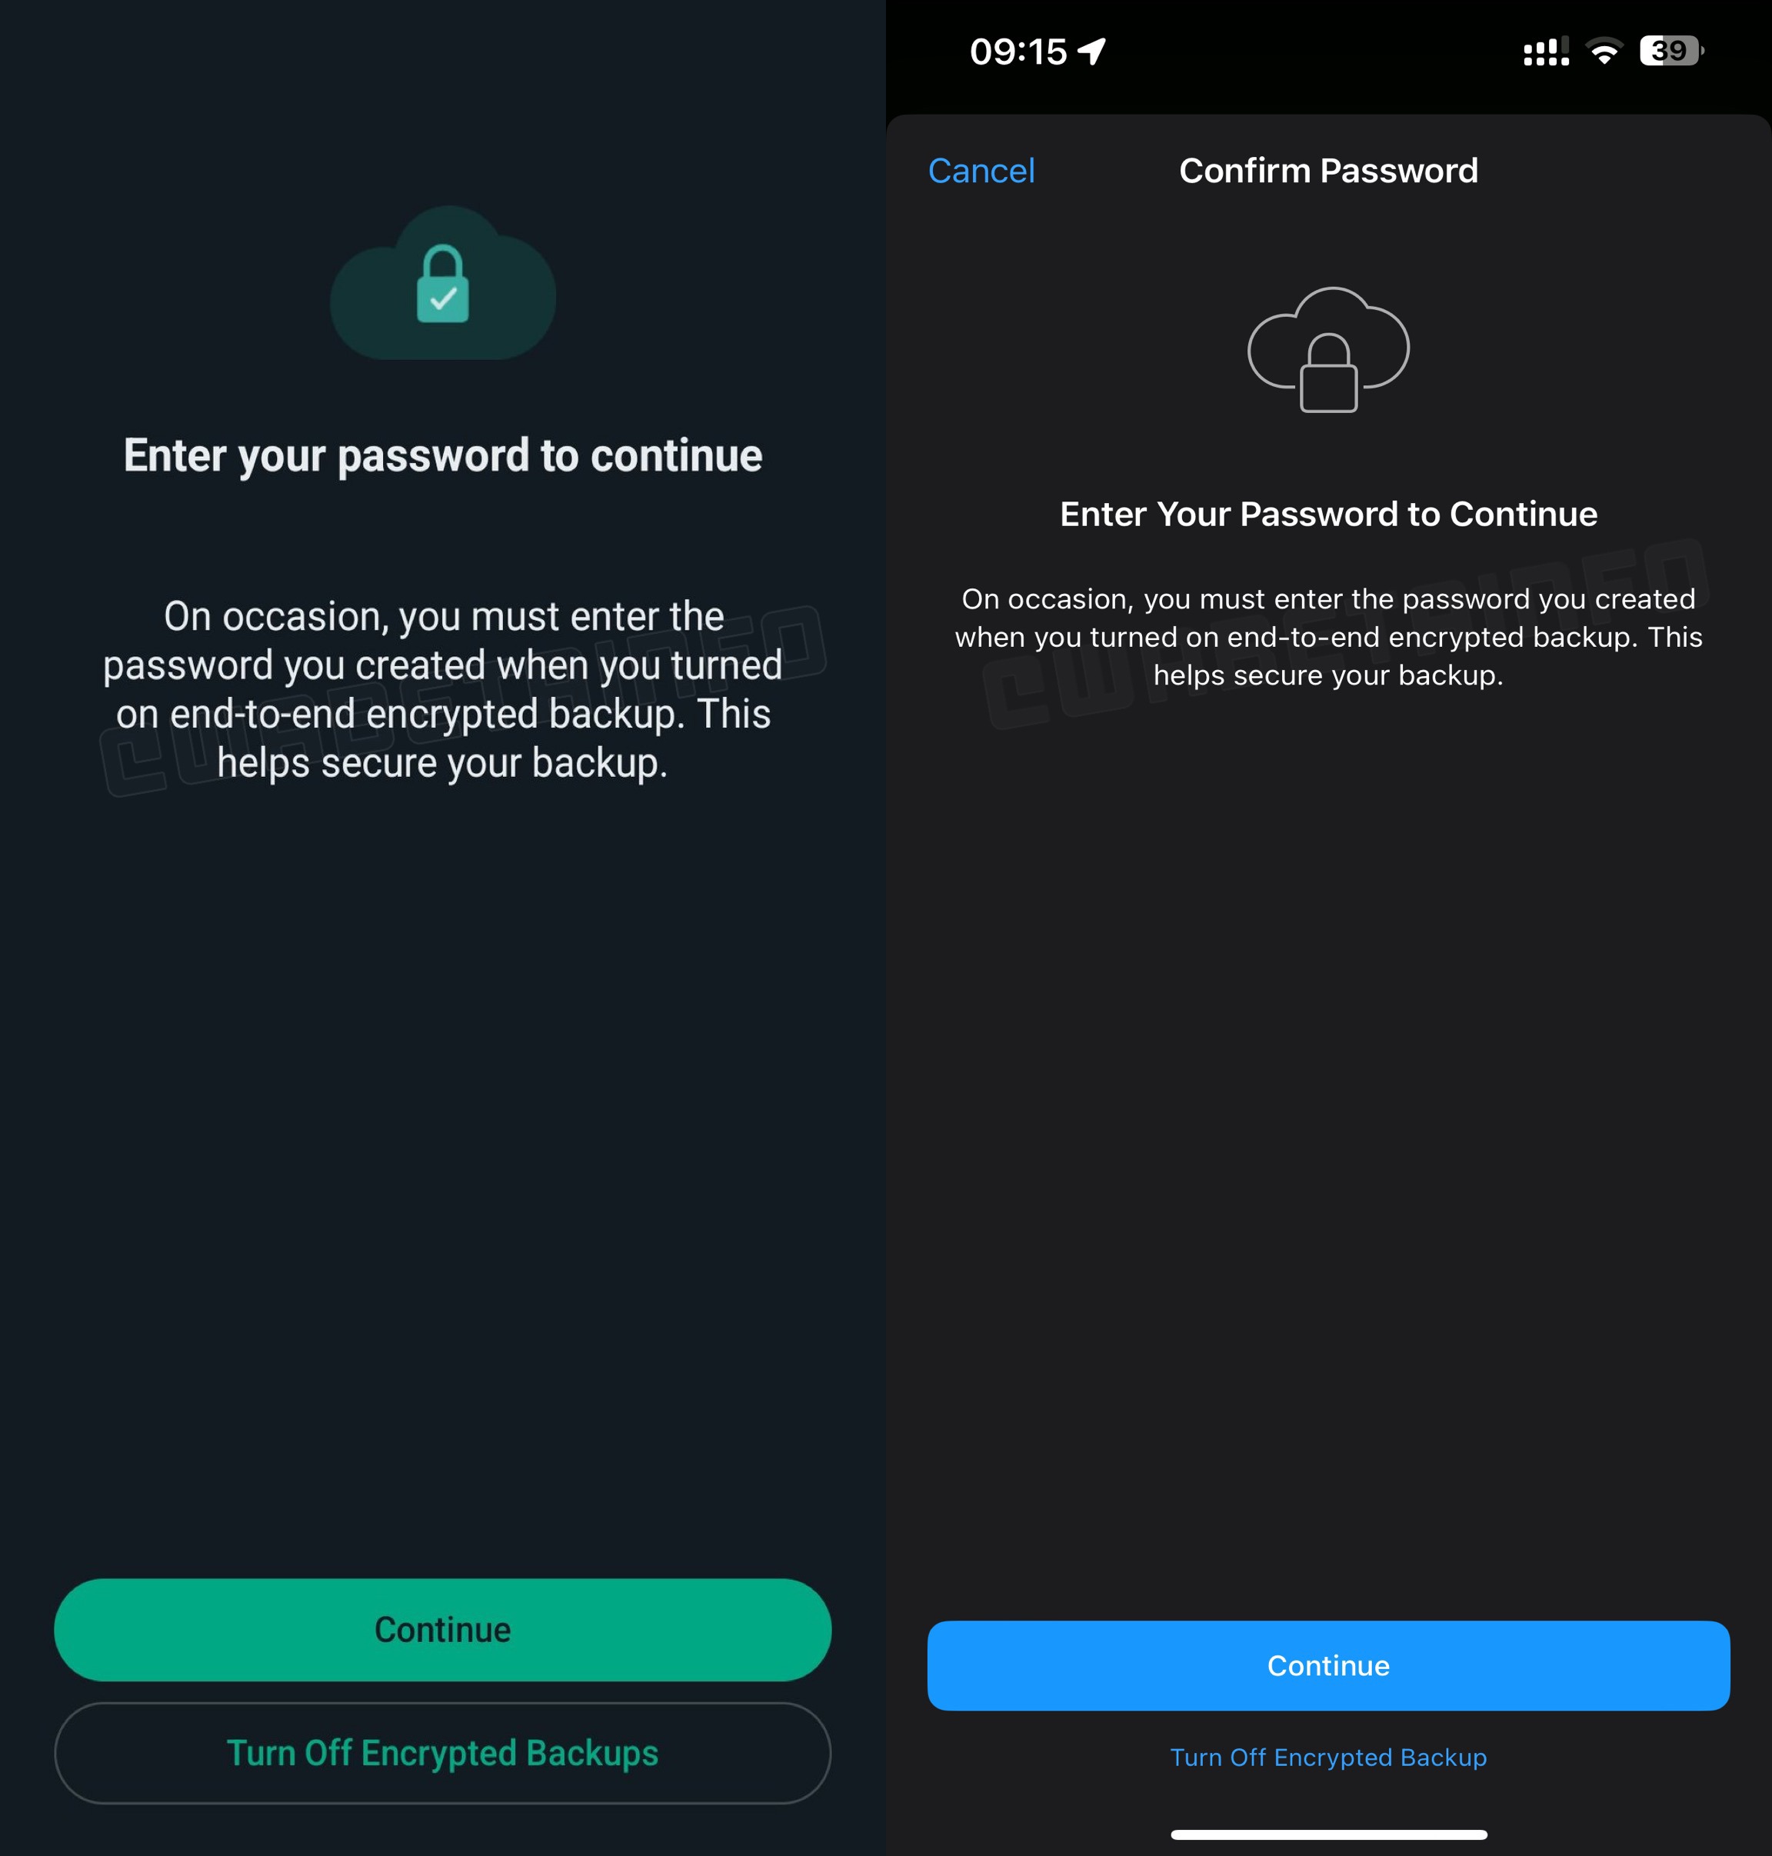Click Turn Off Encrypted Backups button

[x=441, y=1751]
